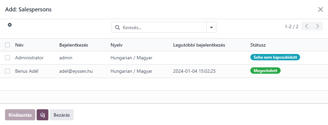Image resolution: width=328 pixels, height=125 pixels.
Task: Click the Bezárás button
Action: click(x=62, y=115)
